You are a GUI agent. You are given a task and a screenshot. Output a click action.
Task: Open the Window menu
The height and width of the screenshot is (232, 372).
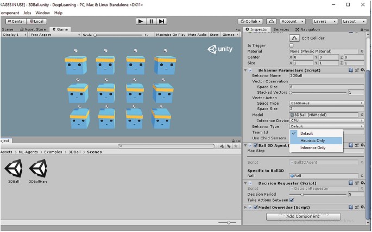(x=43, y=13)
